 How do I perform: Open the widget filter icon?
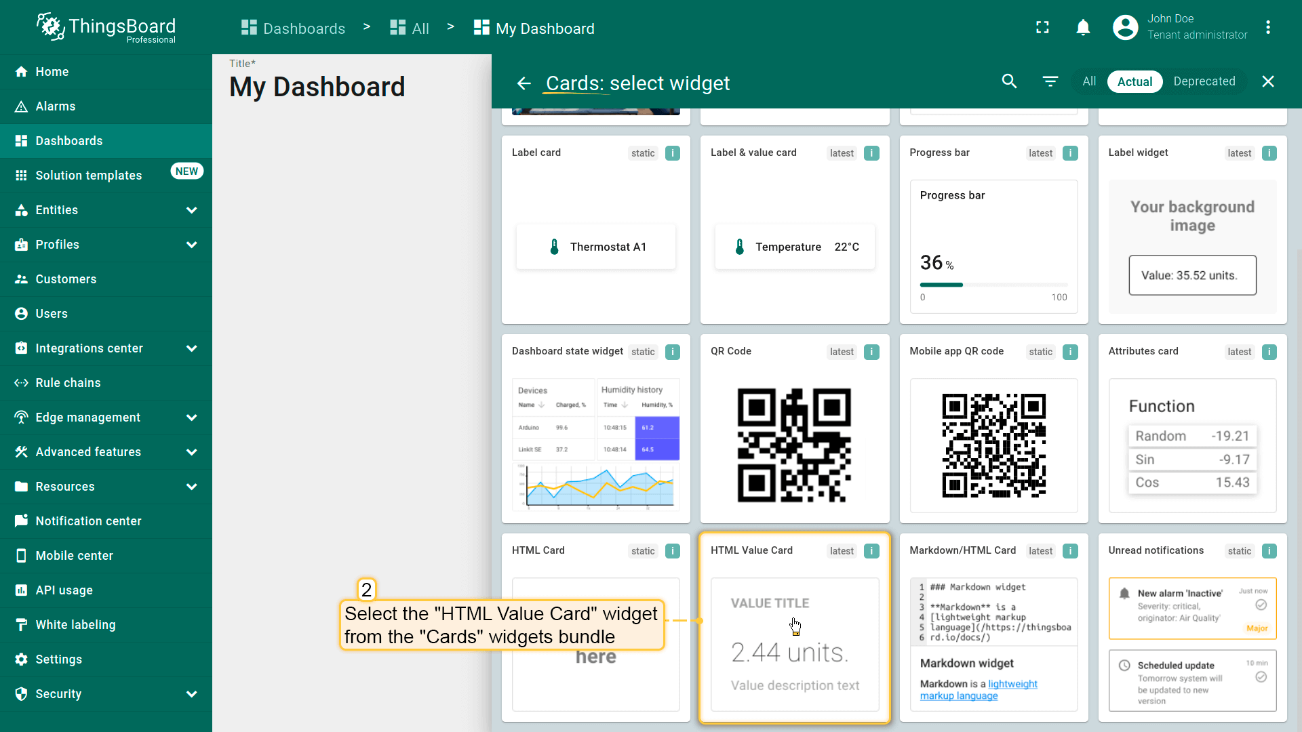(1050, 81)
